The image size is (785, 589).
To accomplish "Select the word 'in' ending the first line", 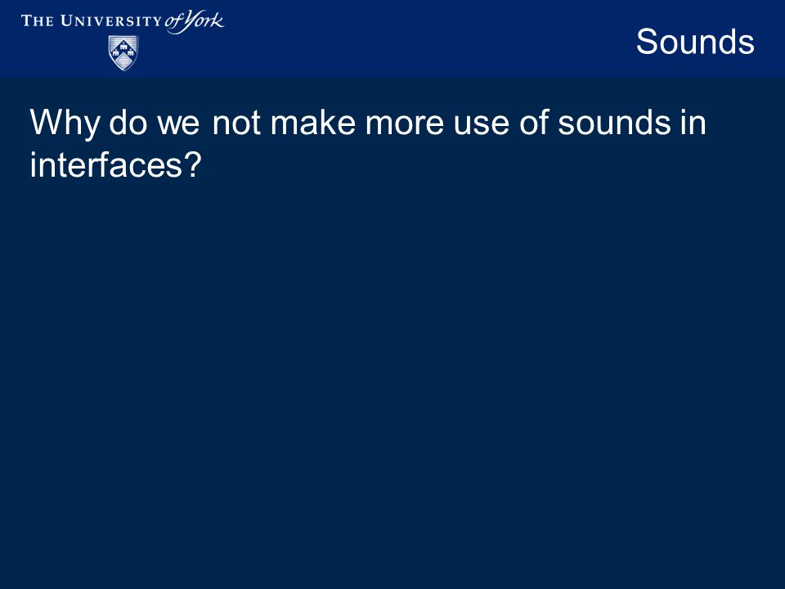I will (693, 122).
